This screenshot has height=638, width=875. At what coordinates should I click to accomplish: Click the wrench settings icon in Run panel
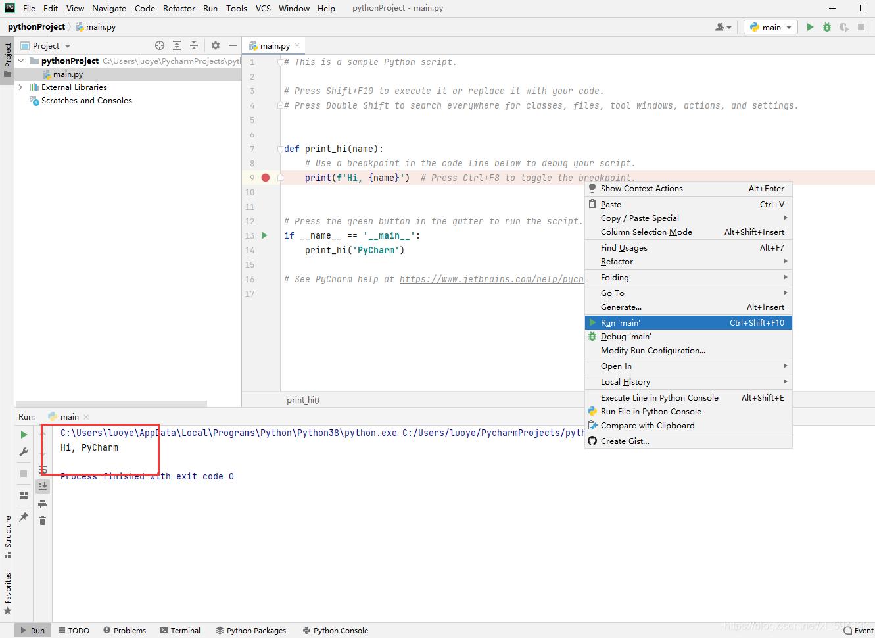(x=24, y=451)
